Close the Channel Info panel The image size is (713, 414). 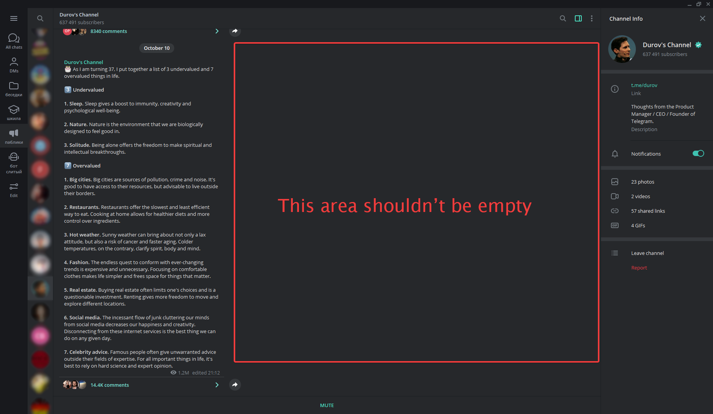[703, 18]
